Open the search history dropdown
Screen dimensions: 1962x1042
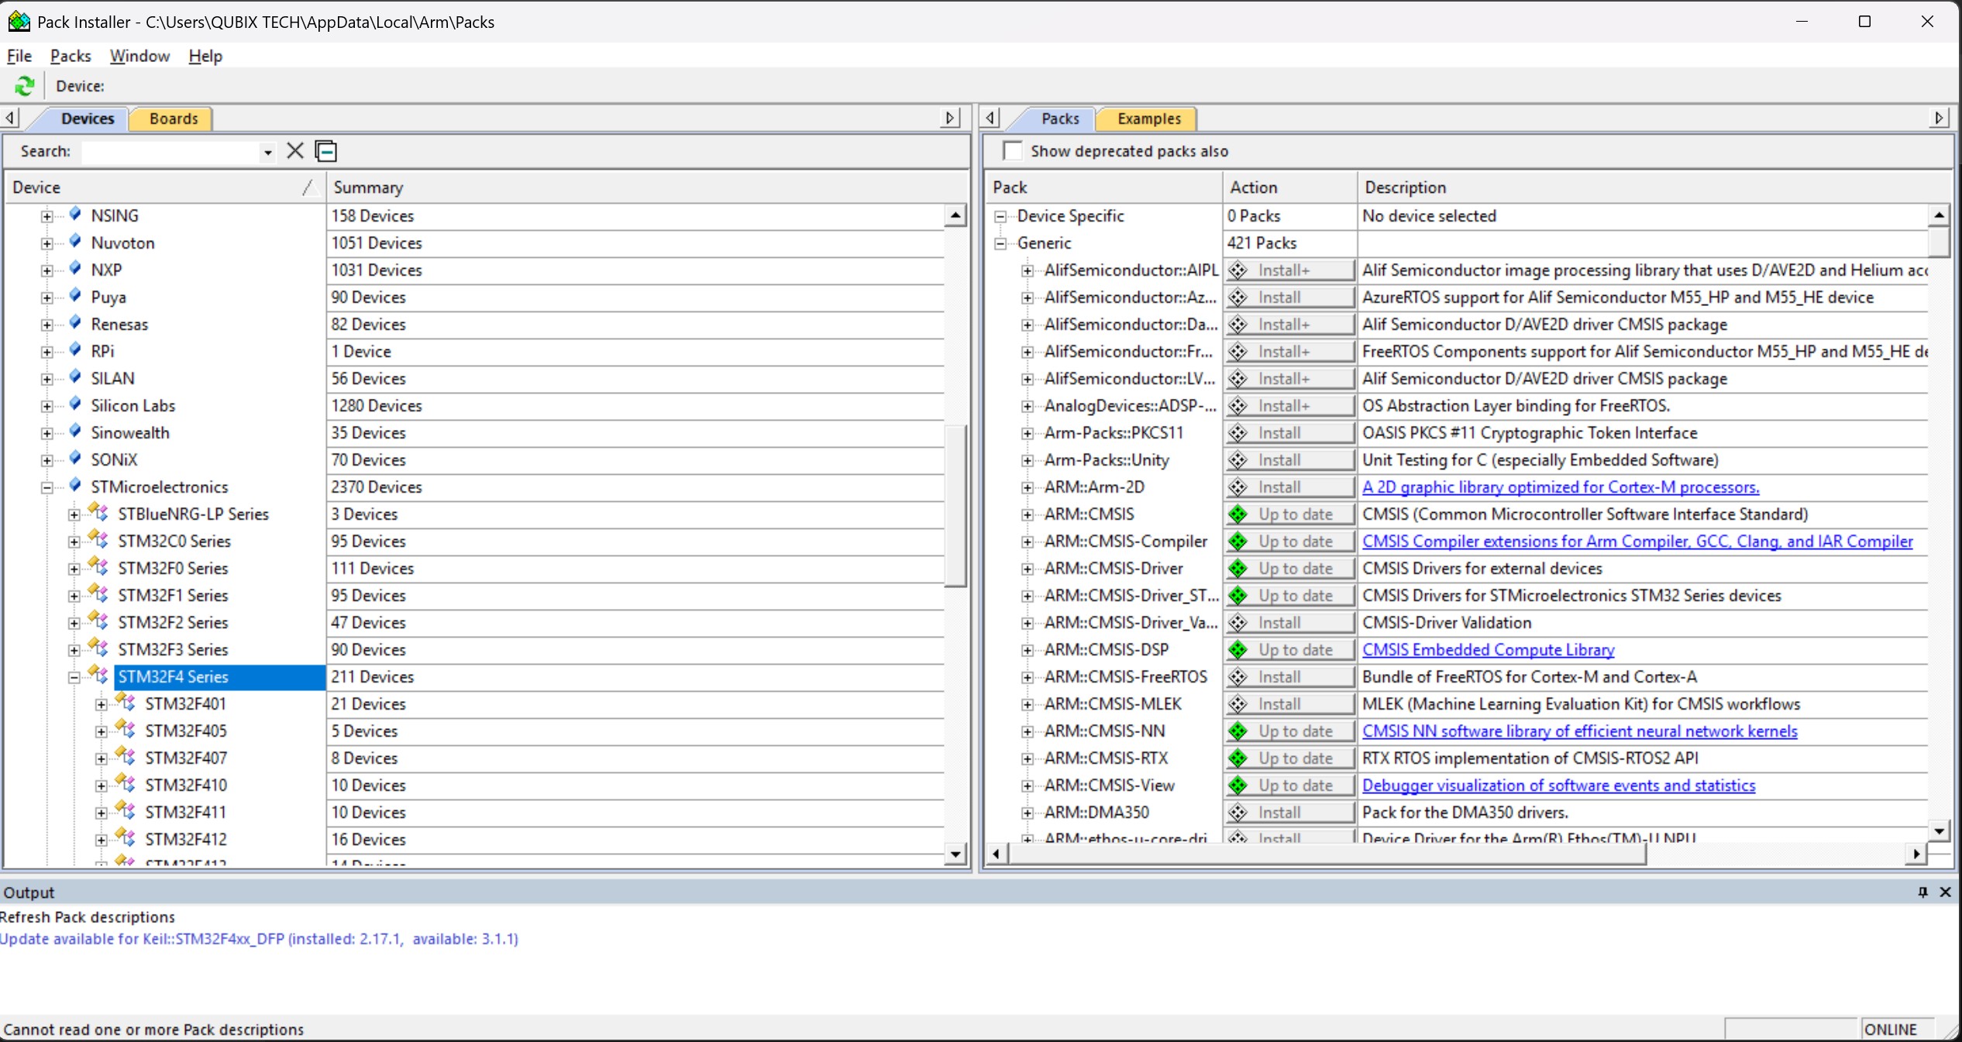267,151
